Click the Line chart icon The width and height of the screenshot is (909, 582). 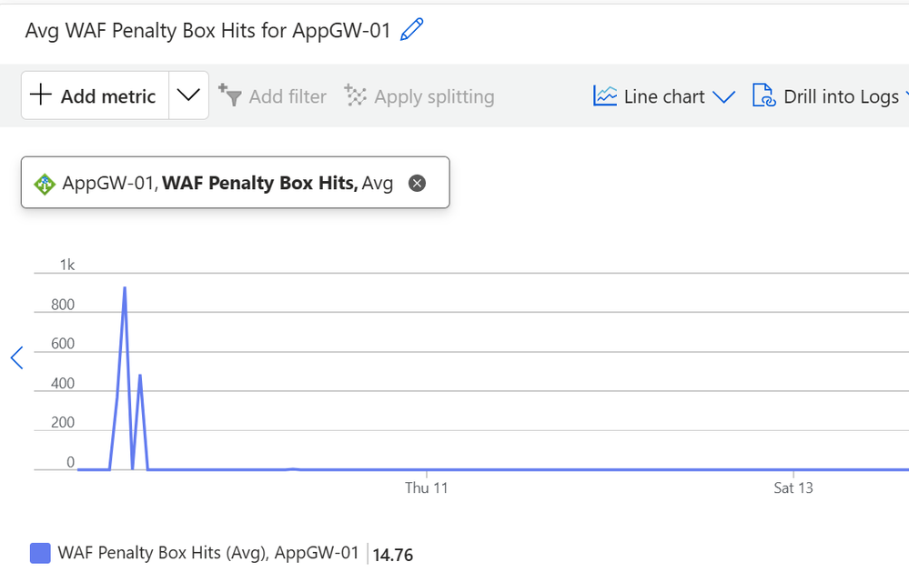tap(605, 95)
